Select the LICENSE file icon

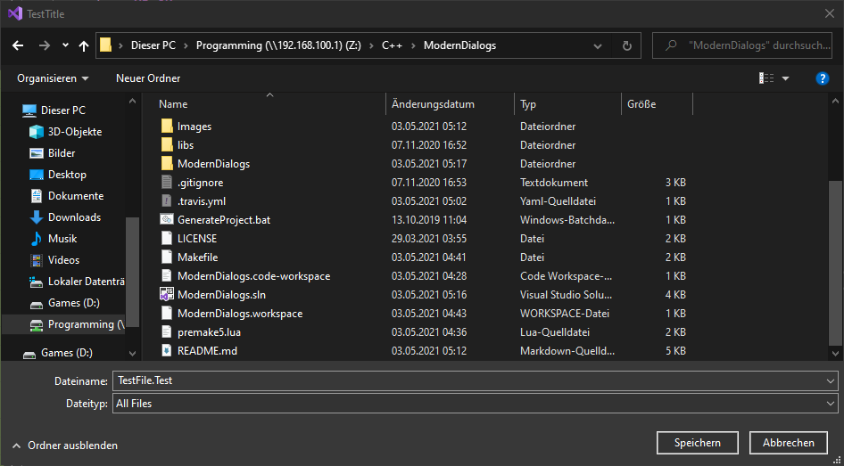(167, 238)
